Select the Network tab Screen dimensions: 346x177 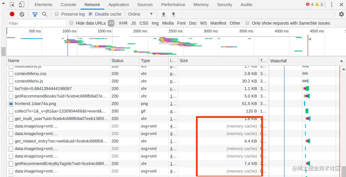pyautogui.click(x=92, y=4)
